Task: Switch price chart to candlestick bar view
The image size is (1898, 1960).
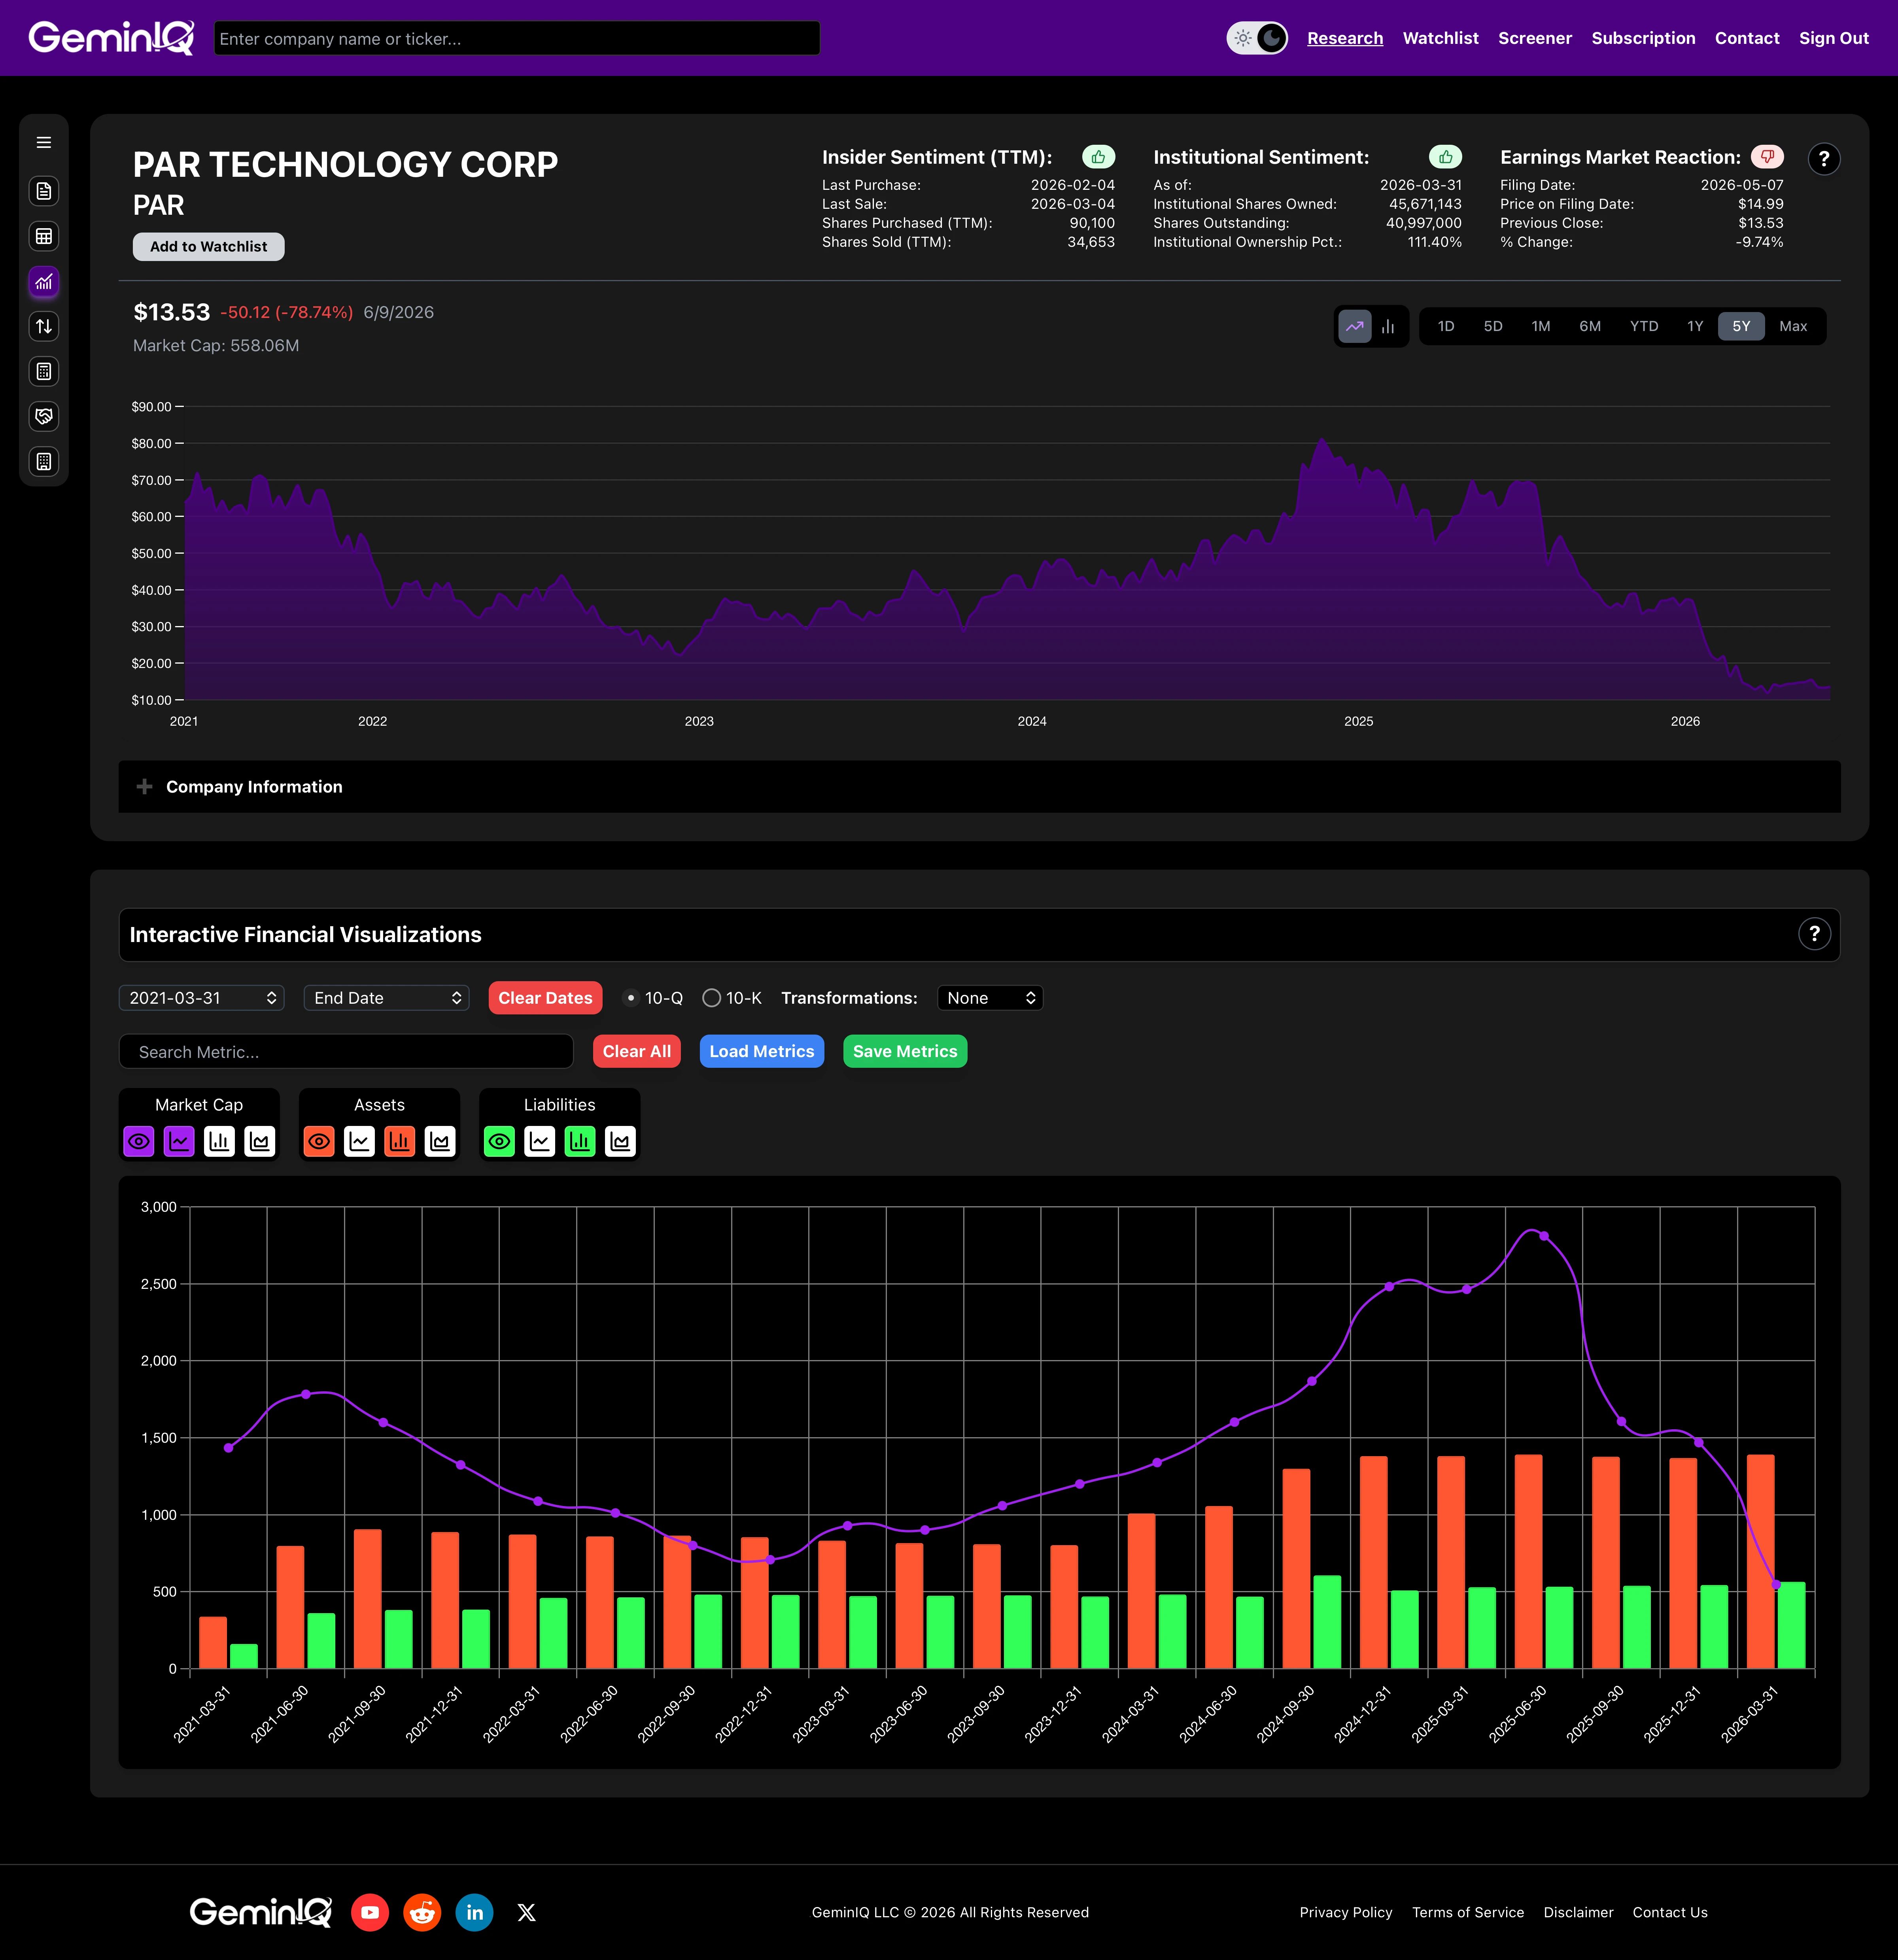Action: 1388,326
